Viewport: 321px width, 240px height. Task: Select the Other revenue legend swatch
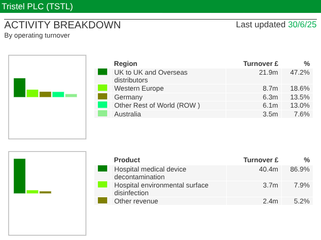[x=102, y=200]
